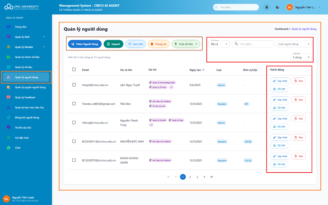Click the NL user avatar in header

click(289, 7)
